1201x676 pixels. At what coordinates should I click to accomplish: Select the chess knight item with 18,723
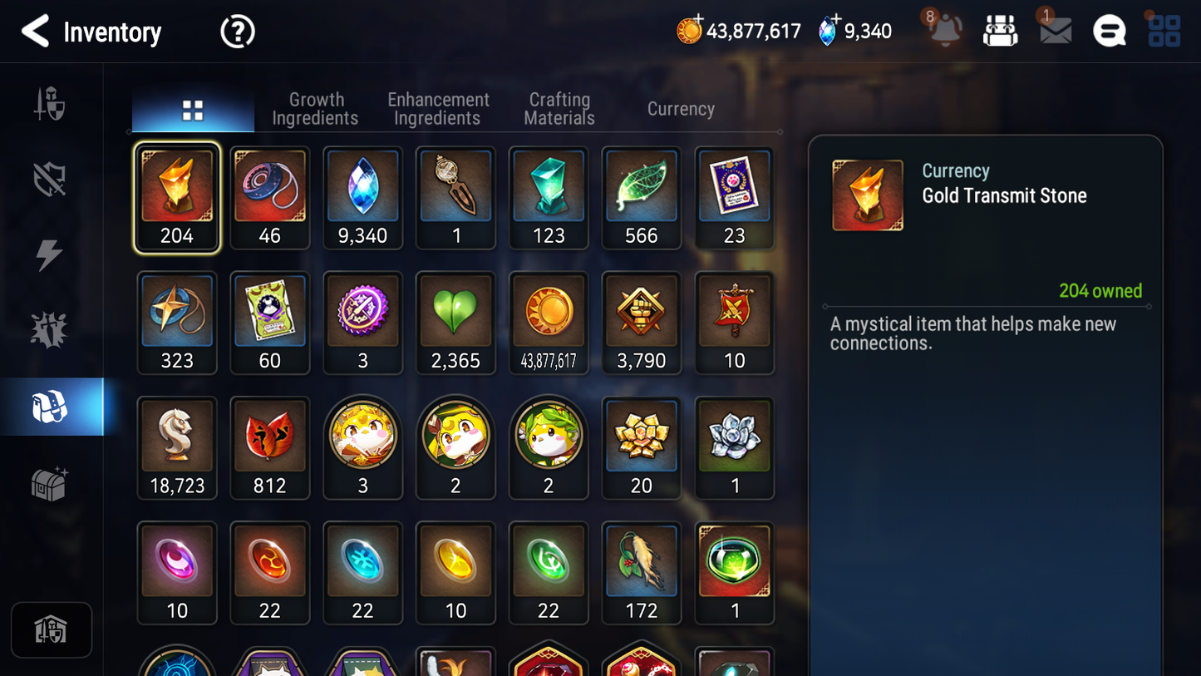177,447
